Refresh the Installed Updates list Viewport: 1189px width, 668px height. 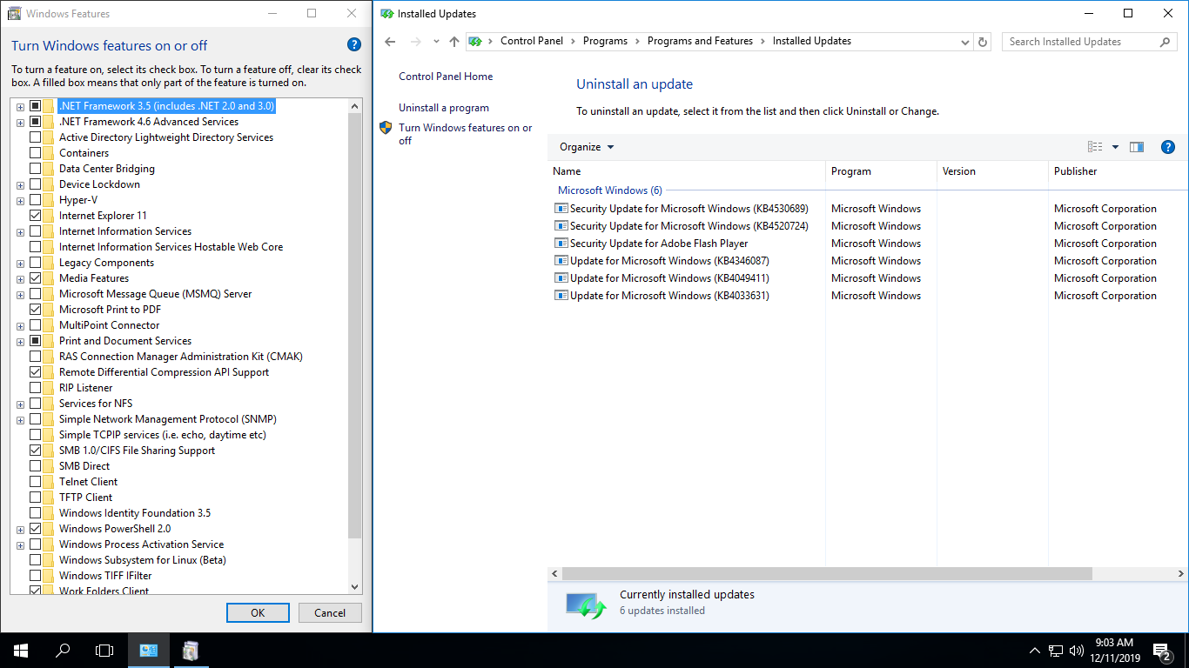click(x=983, y=42)
